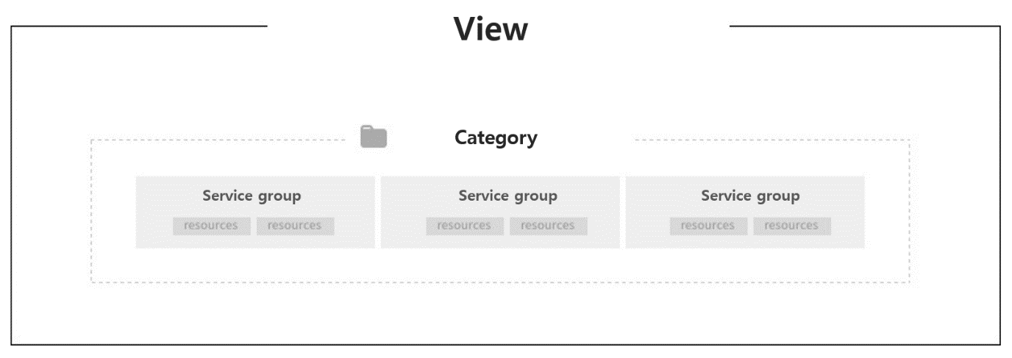Select the left Service group heading

pos(252,196)
